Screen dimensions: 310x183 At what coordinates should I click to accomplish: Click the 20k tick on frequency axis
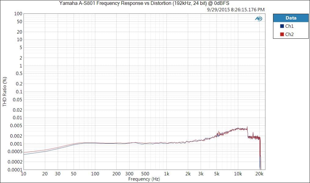[259, 174]
